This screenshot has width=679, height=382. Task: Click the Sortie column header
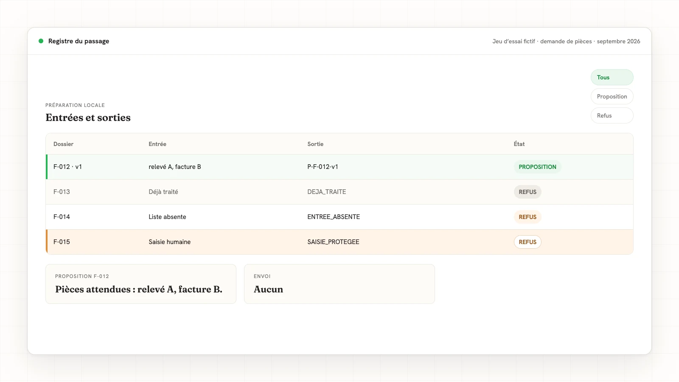(x=315, y=144)
